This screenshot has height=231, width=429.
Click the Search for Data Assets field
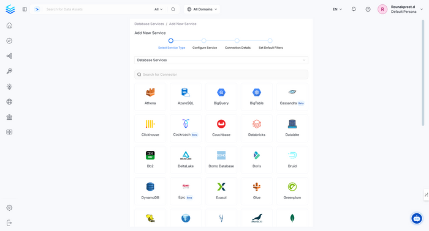99,9
